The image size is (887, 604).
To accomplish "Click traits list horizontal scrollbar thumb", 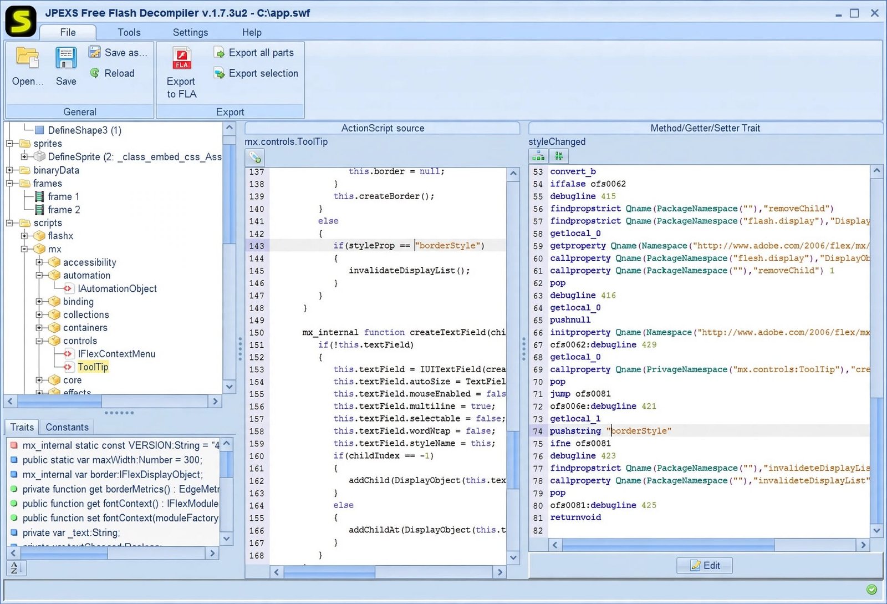I will pyautogui.click(x=65, y=553).
